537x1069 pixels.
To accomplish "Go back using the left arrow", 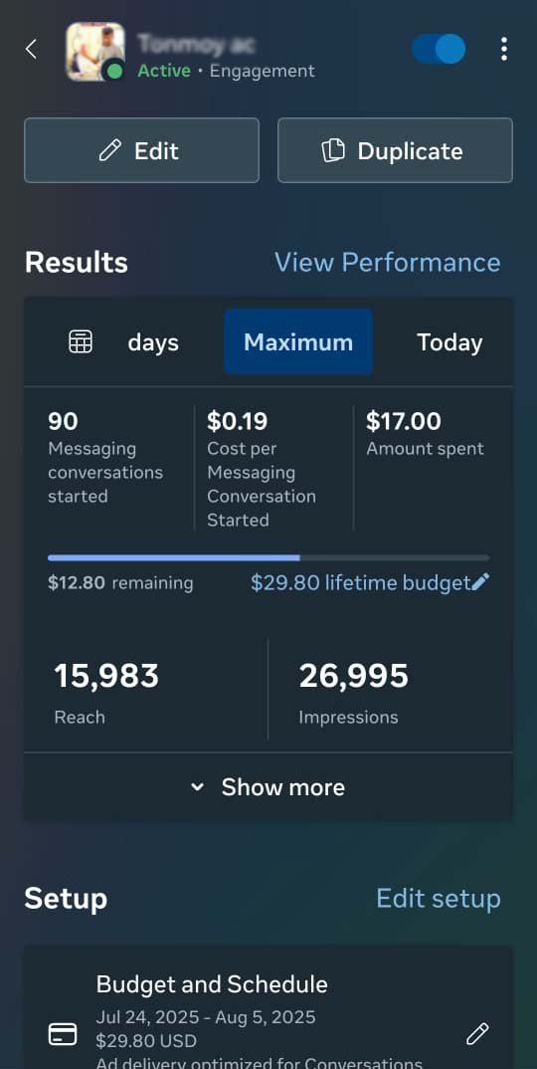I will click(x=31, y=49).
